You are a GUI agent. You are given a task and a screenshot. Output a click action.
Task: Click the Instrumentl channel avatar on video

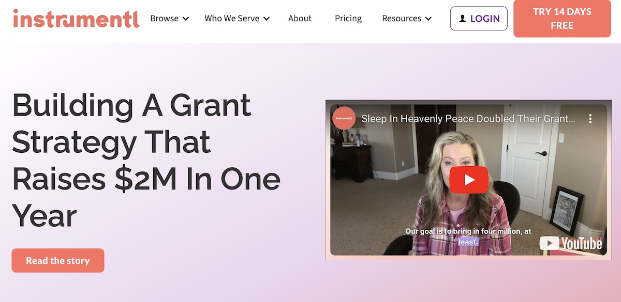click(x=344, y=118)
